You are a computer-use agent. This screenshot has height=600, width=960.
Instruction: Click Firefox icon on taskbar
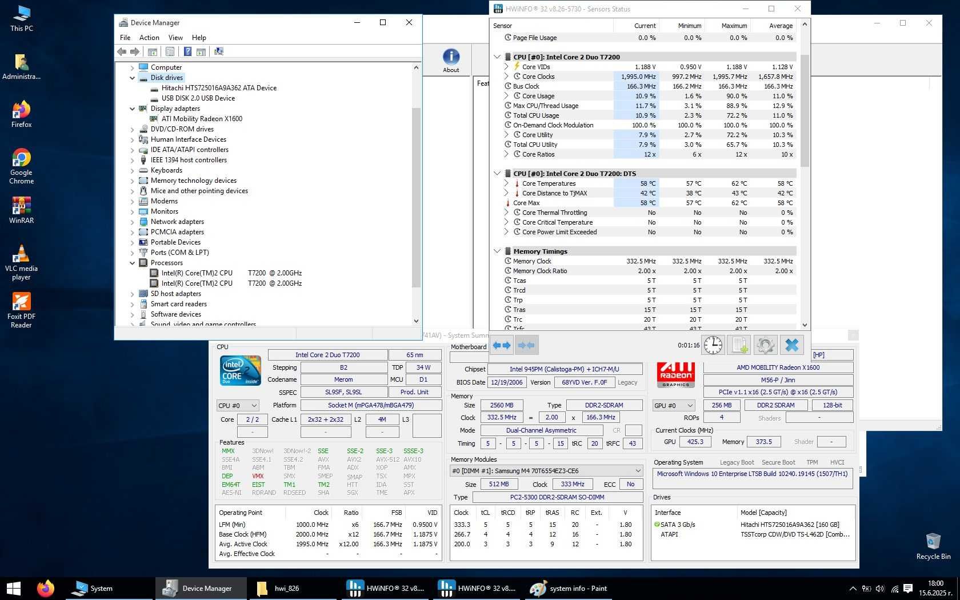point(46,588)
